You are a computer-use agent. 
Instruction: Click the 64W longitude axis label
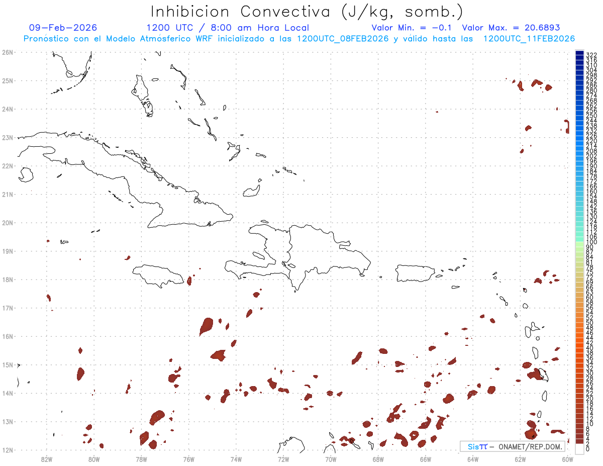pyautogui.click(x=473, y=458)
